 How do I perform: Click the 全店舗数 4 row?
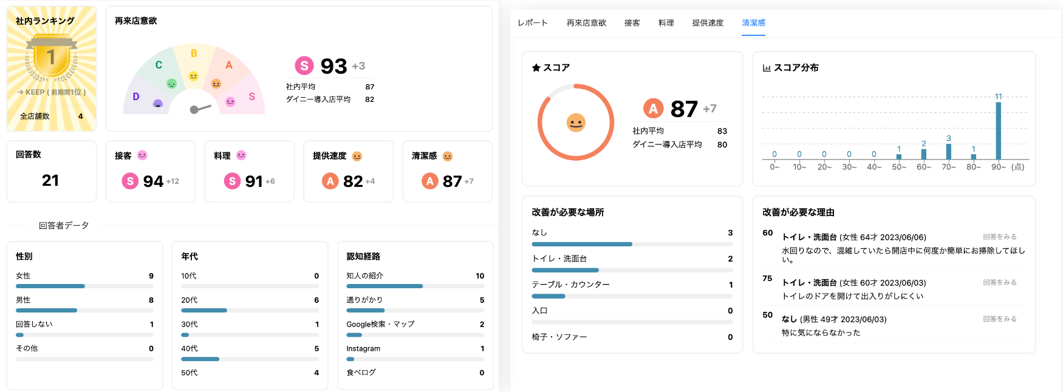[x=52, y=117]
